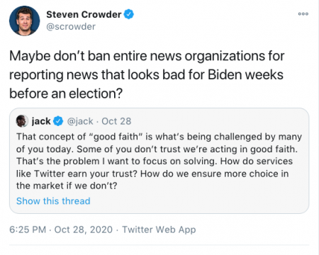Click the Twitter Web App source label
Screen dimensions: 319x255
point(159,229)
